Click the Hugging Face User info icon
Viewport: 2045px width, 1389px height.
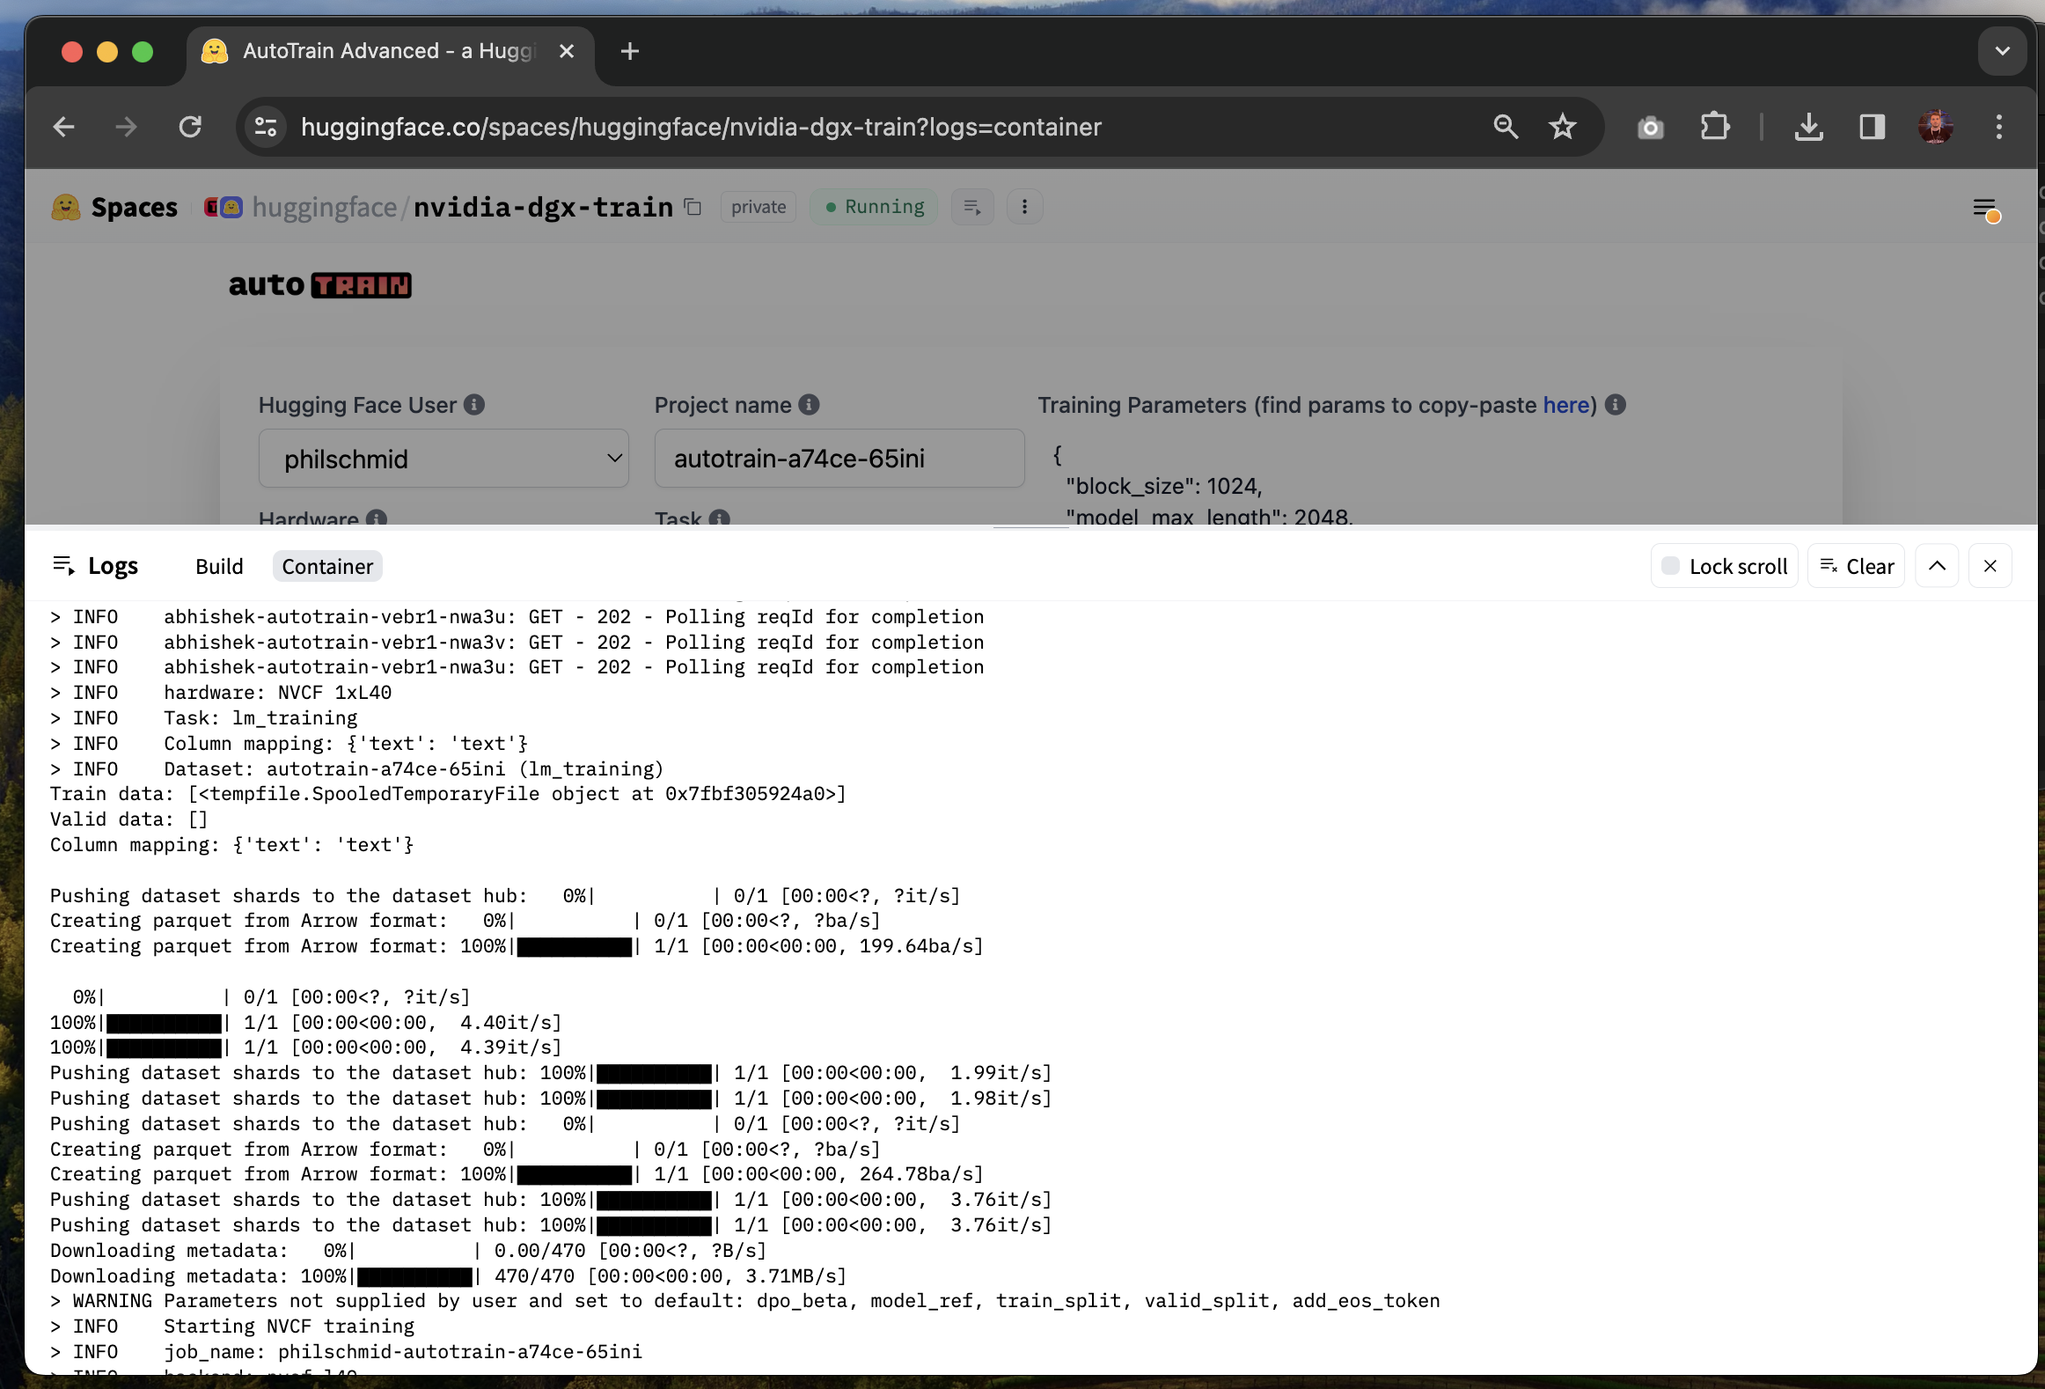tap(474, 405)
